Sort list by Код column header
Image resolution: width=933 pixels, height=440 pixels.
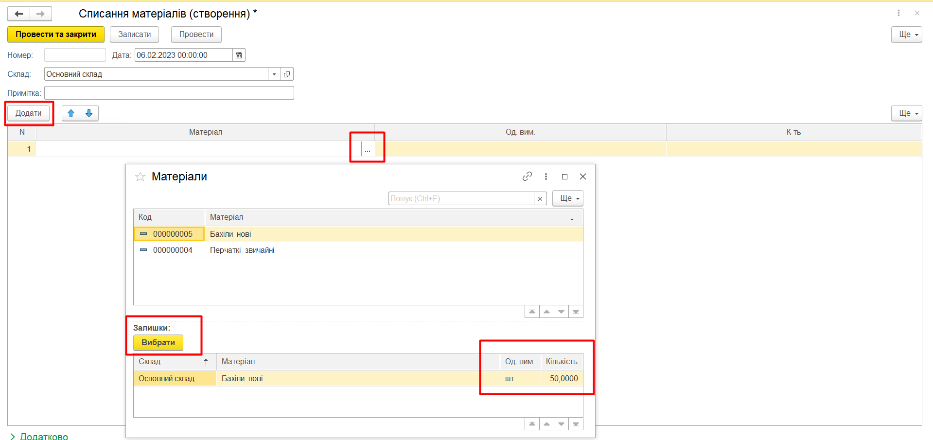pyautogui.click(x=169, y=217)
